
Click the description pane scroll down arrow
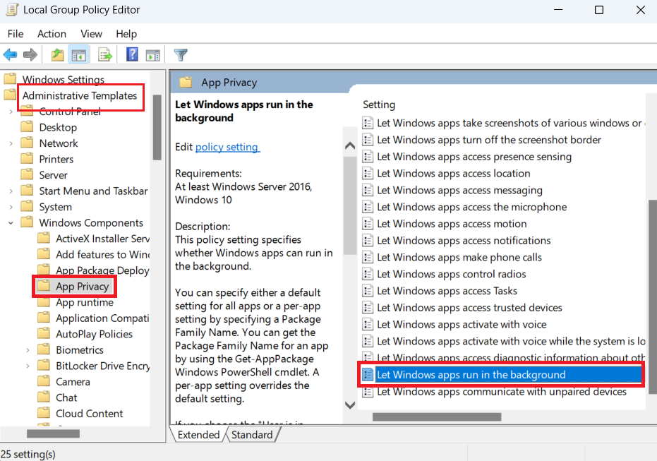coord(350,405)
